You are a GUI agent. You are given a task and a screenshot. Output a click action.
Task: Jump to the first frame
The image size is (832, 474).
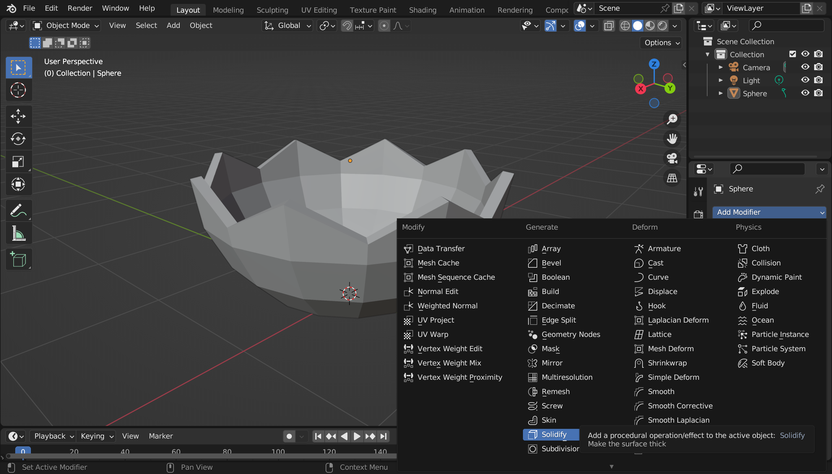coord(318,436)
